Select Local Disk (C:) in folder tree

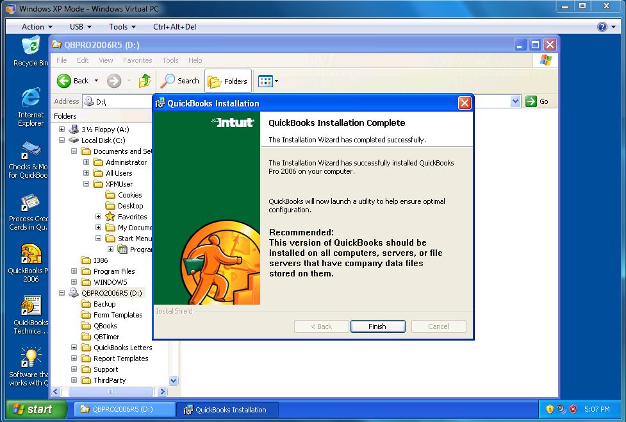click(x=97, y=140)
